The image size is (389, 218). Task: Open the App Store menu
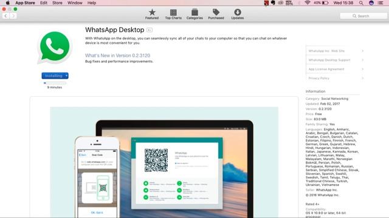(25, 3)
